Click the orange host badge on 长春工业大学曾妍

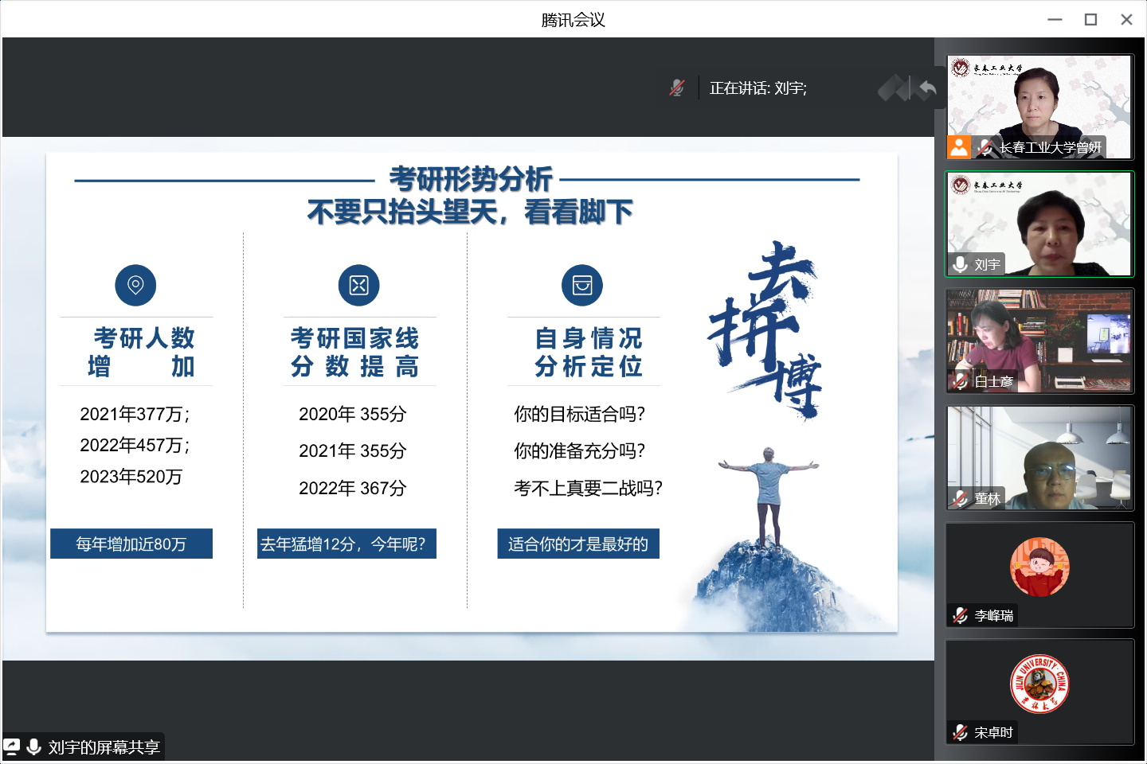[959, 147]
